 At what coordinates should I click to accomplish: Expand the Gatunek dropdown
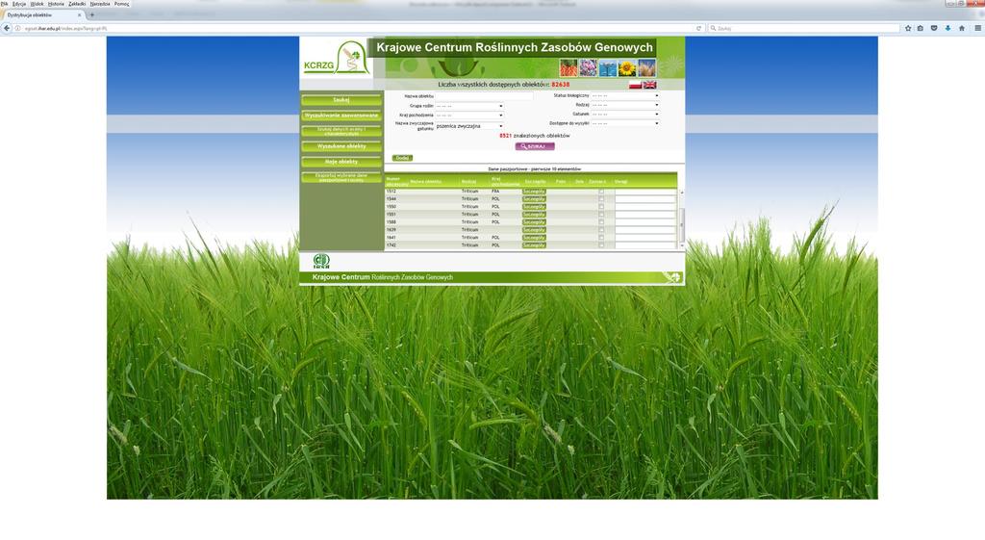[625, 115]
